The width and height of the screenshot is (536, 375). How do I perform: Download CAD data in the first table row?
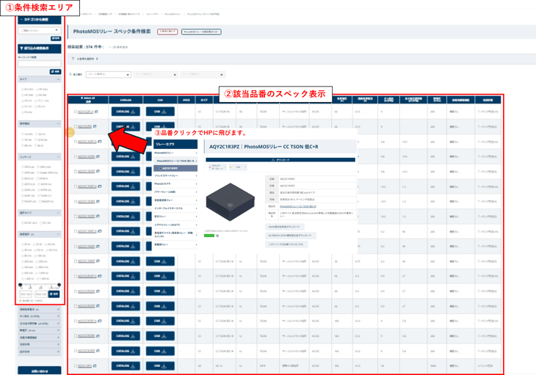pos(160,112)
